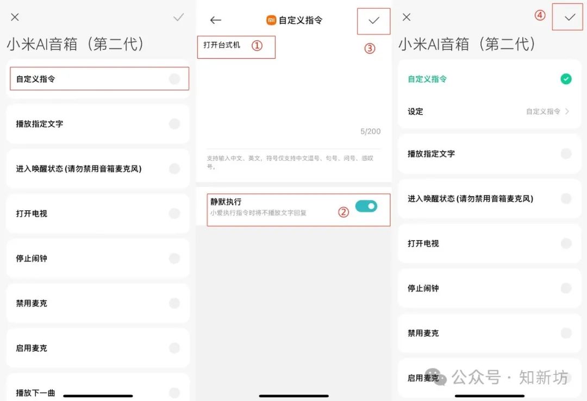
Task: Select the 播放指定文字 radio on the left screen
Action: [174, 123]
